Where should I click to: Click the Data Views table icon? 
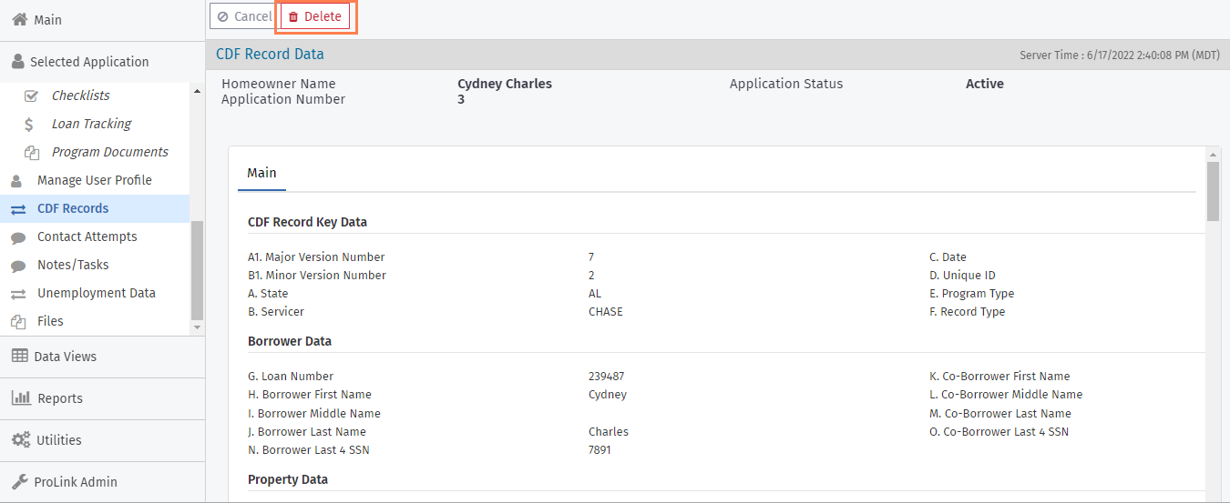(x=20, y=356)
